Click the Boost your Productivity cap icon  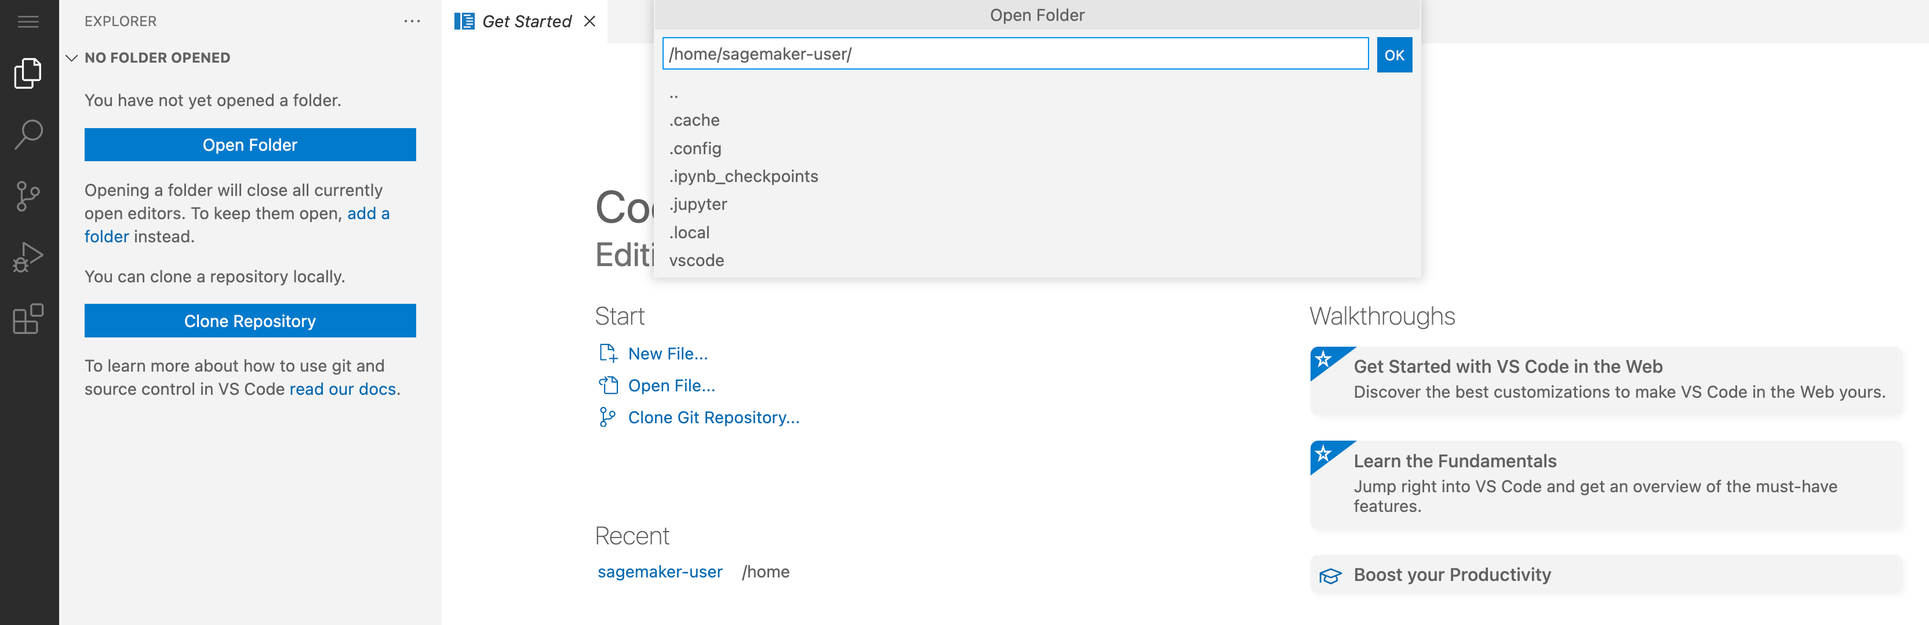click(x=1330, y=576)
